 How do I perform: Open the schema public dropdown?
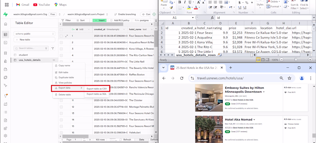(x=34, y=34)
